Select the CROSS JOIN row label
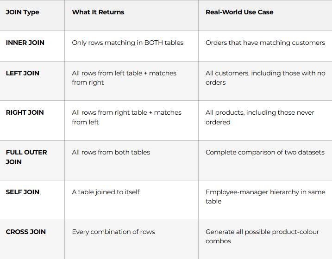The width and height of the screenshot is (332, 259). tap(25, 232)
